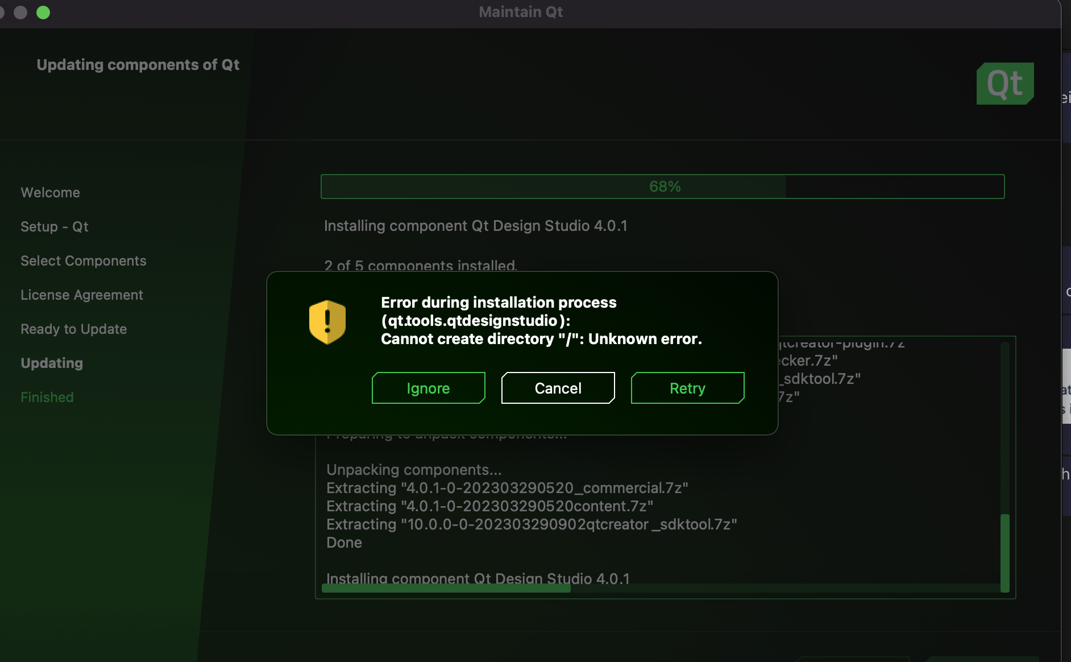Image resolution: width=1071 pixels, height=662 pixels.
Task: Select the Updating step in sidebar
Action: pyautogui.click(x=52, y=363)
